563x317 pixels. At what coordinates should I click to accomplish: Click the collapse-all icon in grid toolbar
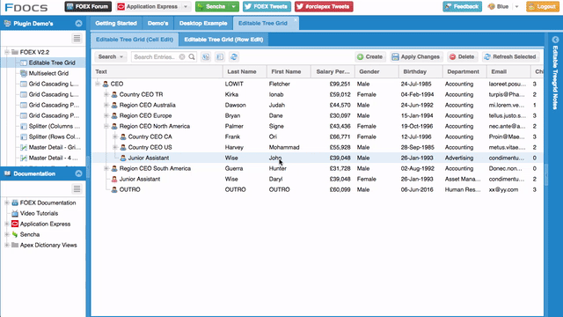tap(220, 56)
